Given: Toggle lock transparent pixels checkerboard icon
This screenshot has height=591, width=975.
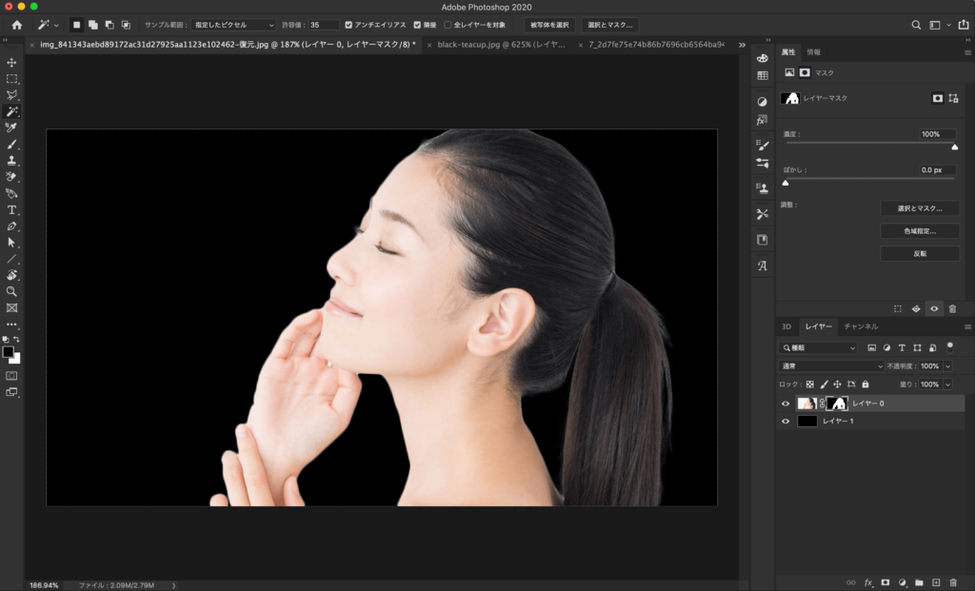Looking at the screenshot, I should (x=809, y=384).
